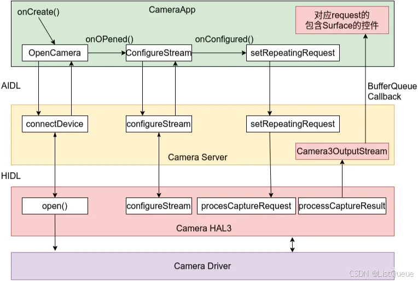Image resolution: width=418 pixels, height=281 pixels.
Task: Click the onOPened() label
Action: 109,39
